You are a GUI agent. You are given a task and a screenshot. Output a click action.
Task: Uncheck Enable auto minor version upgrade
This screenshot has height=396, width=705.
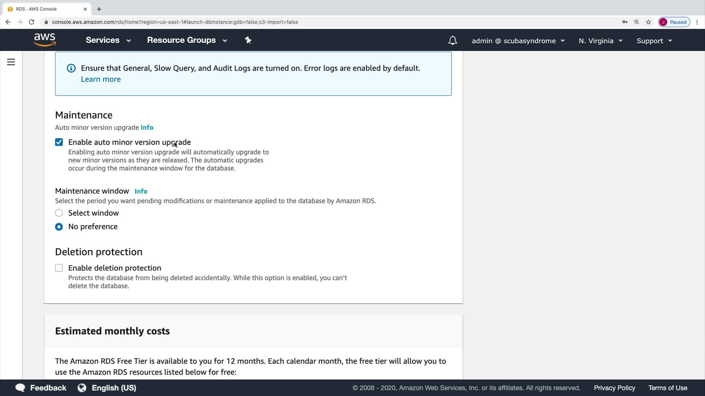click(x=59, y=142)
